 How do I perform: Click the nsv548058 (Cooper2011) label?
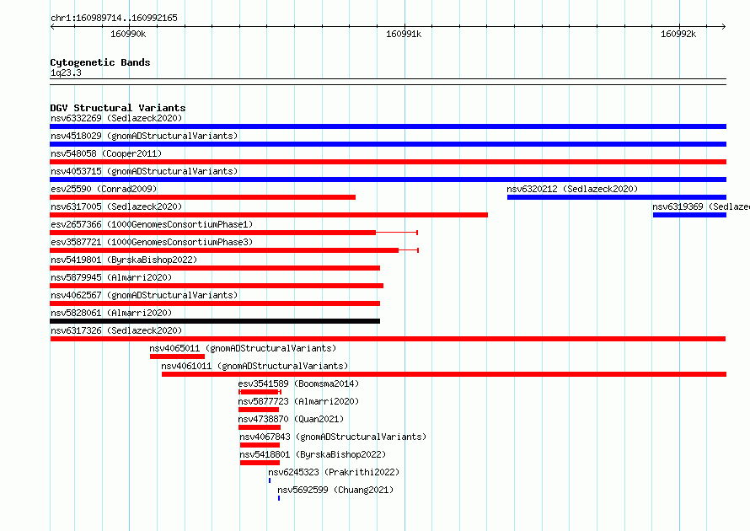pyautogui.click(x=106, y=153)
